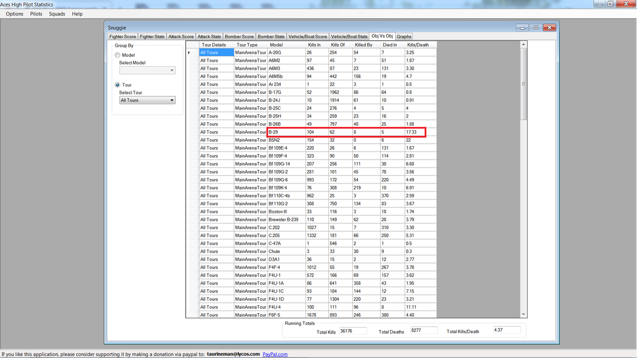Click the 1678 Kills In cell for F6F-5
Screen dimensions: 637x358
pyautogui.click(x=318, y=315)
